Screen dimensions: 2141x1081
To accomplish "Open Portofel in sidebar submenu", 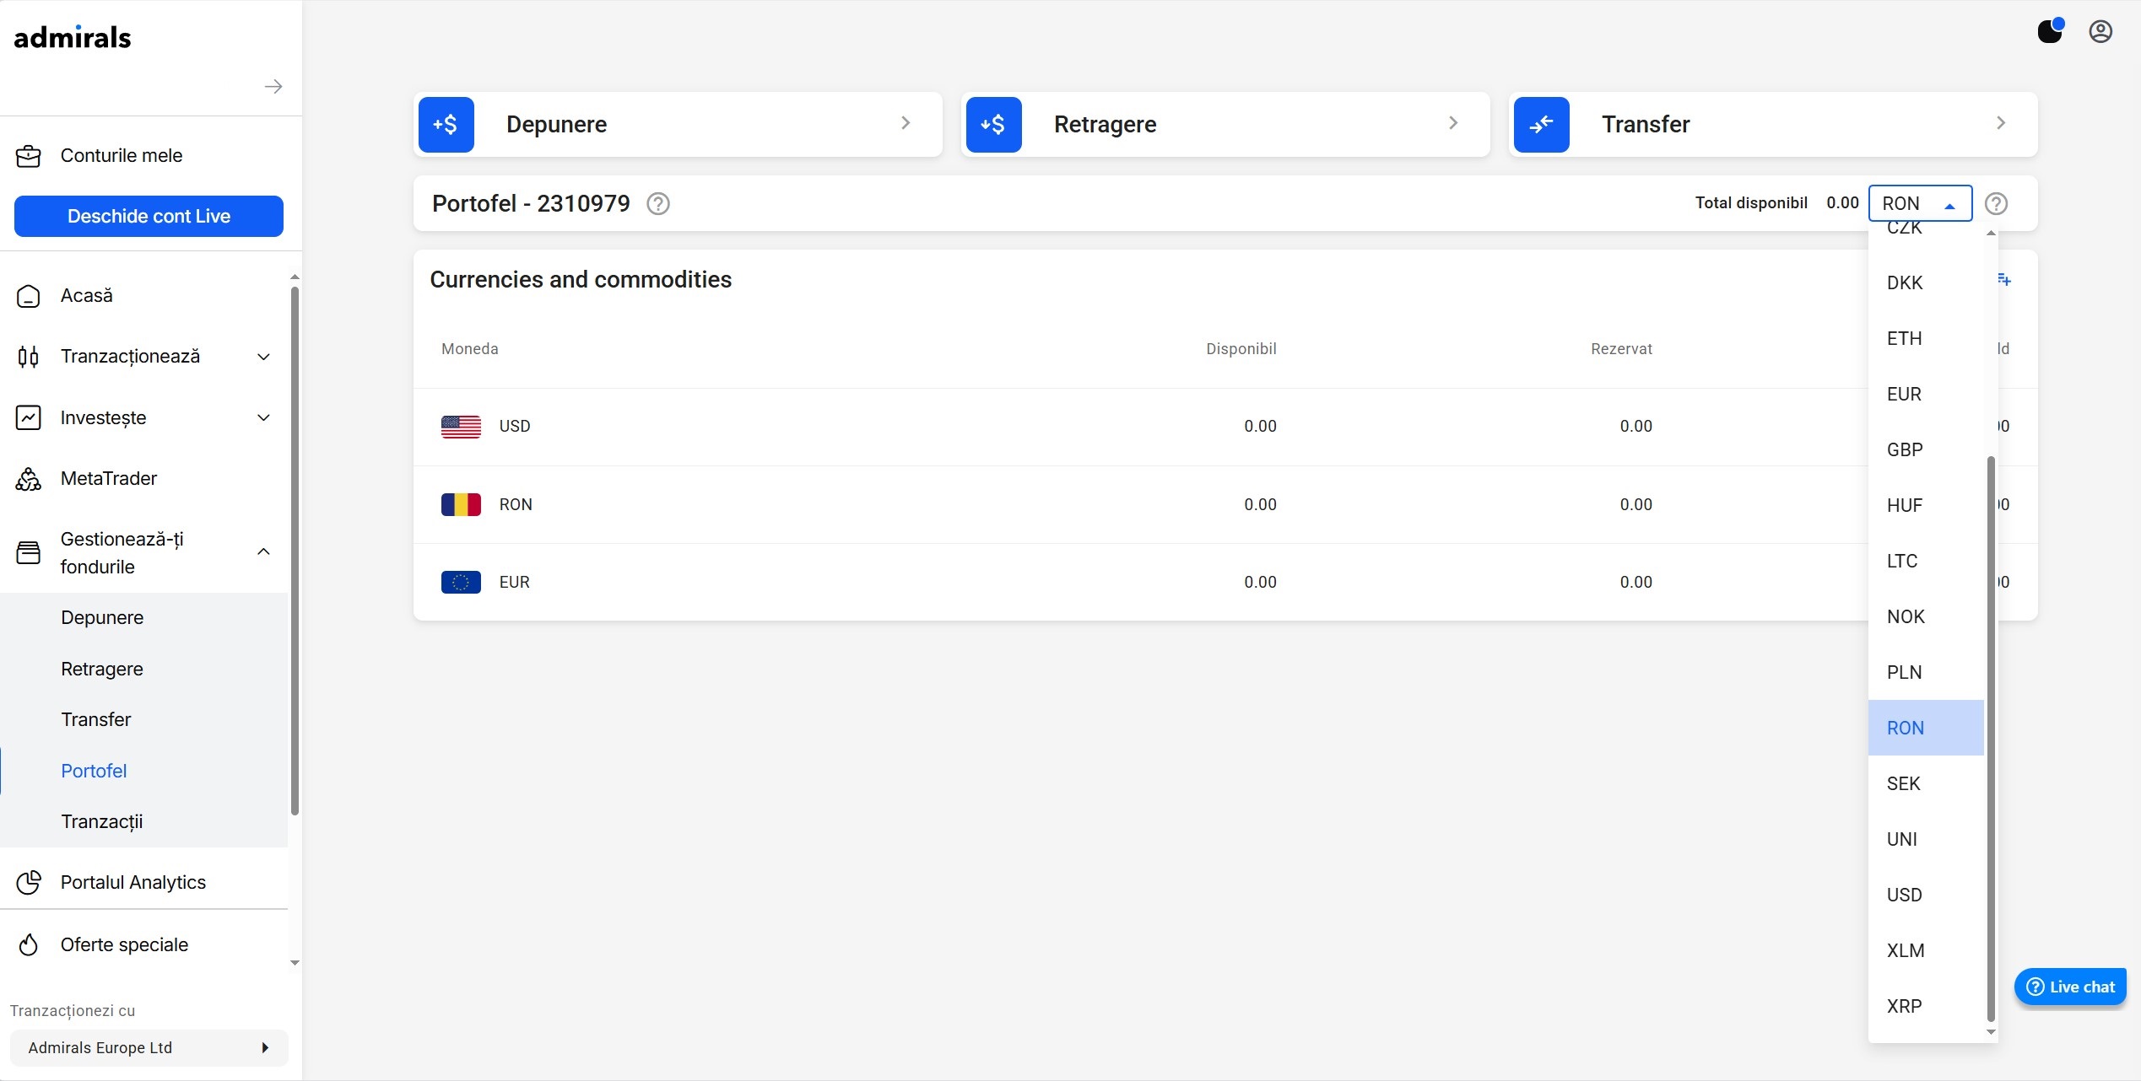I will [x=94, y=771].
